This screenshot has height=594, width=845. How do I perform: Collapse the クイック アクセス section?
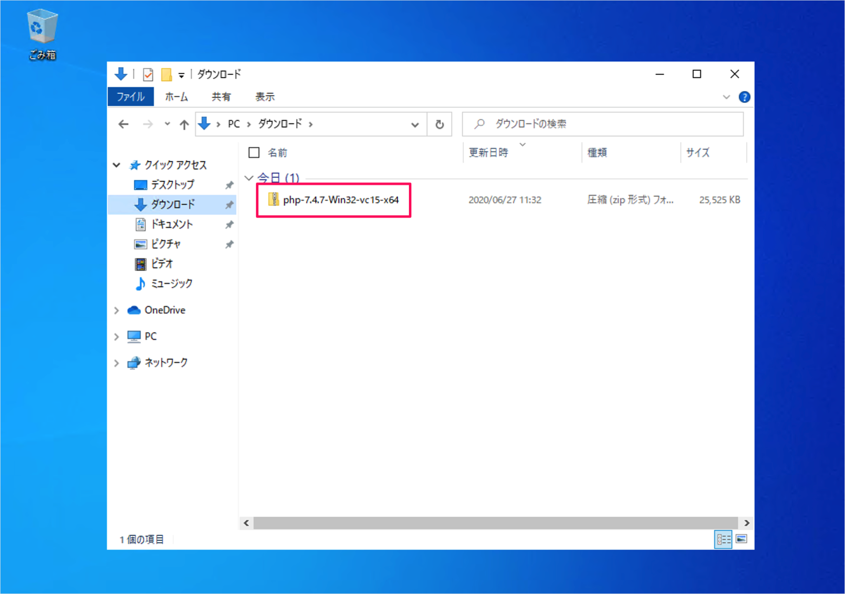tap(116, 165)
